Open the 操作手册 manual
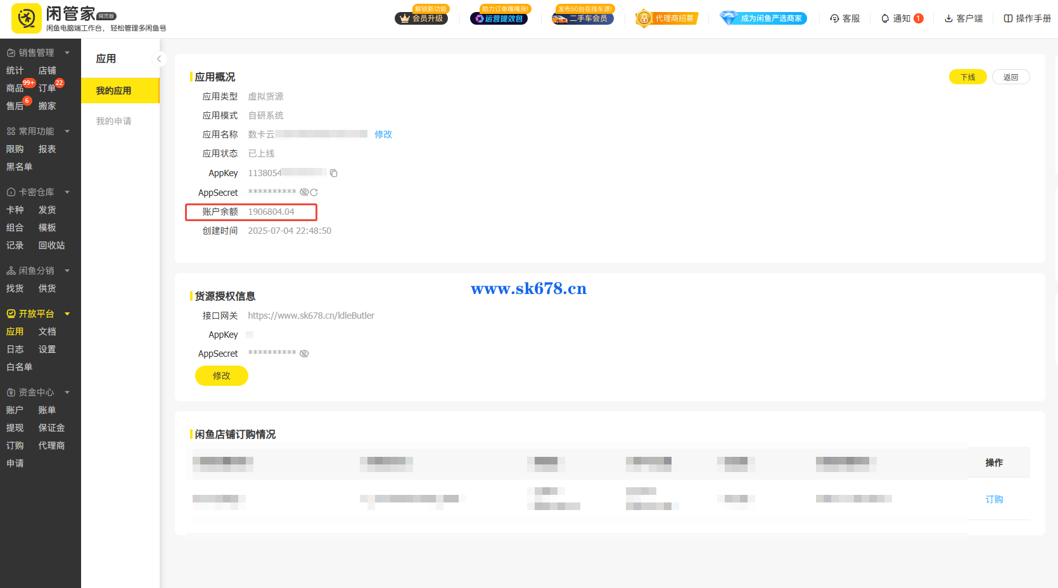1058x588 pixels. 1027,18
